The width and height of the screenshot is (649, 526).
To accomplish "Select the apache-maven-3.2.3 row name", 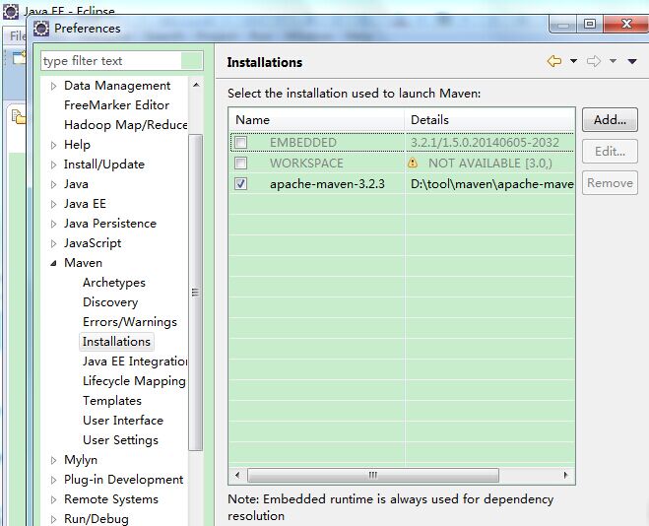I will click(x=327, y=184).
